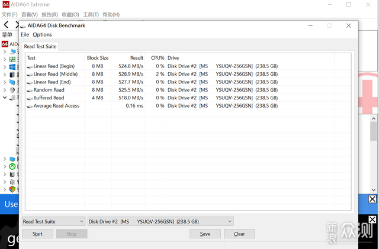Screen dimensions: 379x249
Task: Open 文件(F) menu in AIDA64 Extreme
Action: tap(9, 15)
